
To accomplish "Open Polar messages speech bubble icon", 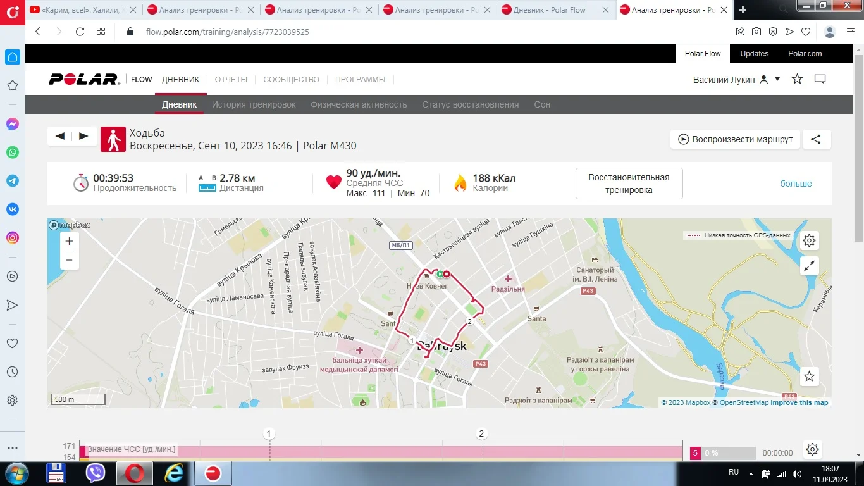I will tap(820, 79).
